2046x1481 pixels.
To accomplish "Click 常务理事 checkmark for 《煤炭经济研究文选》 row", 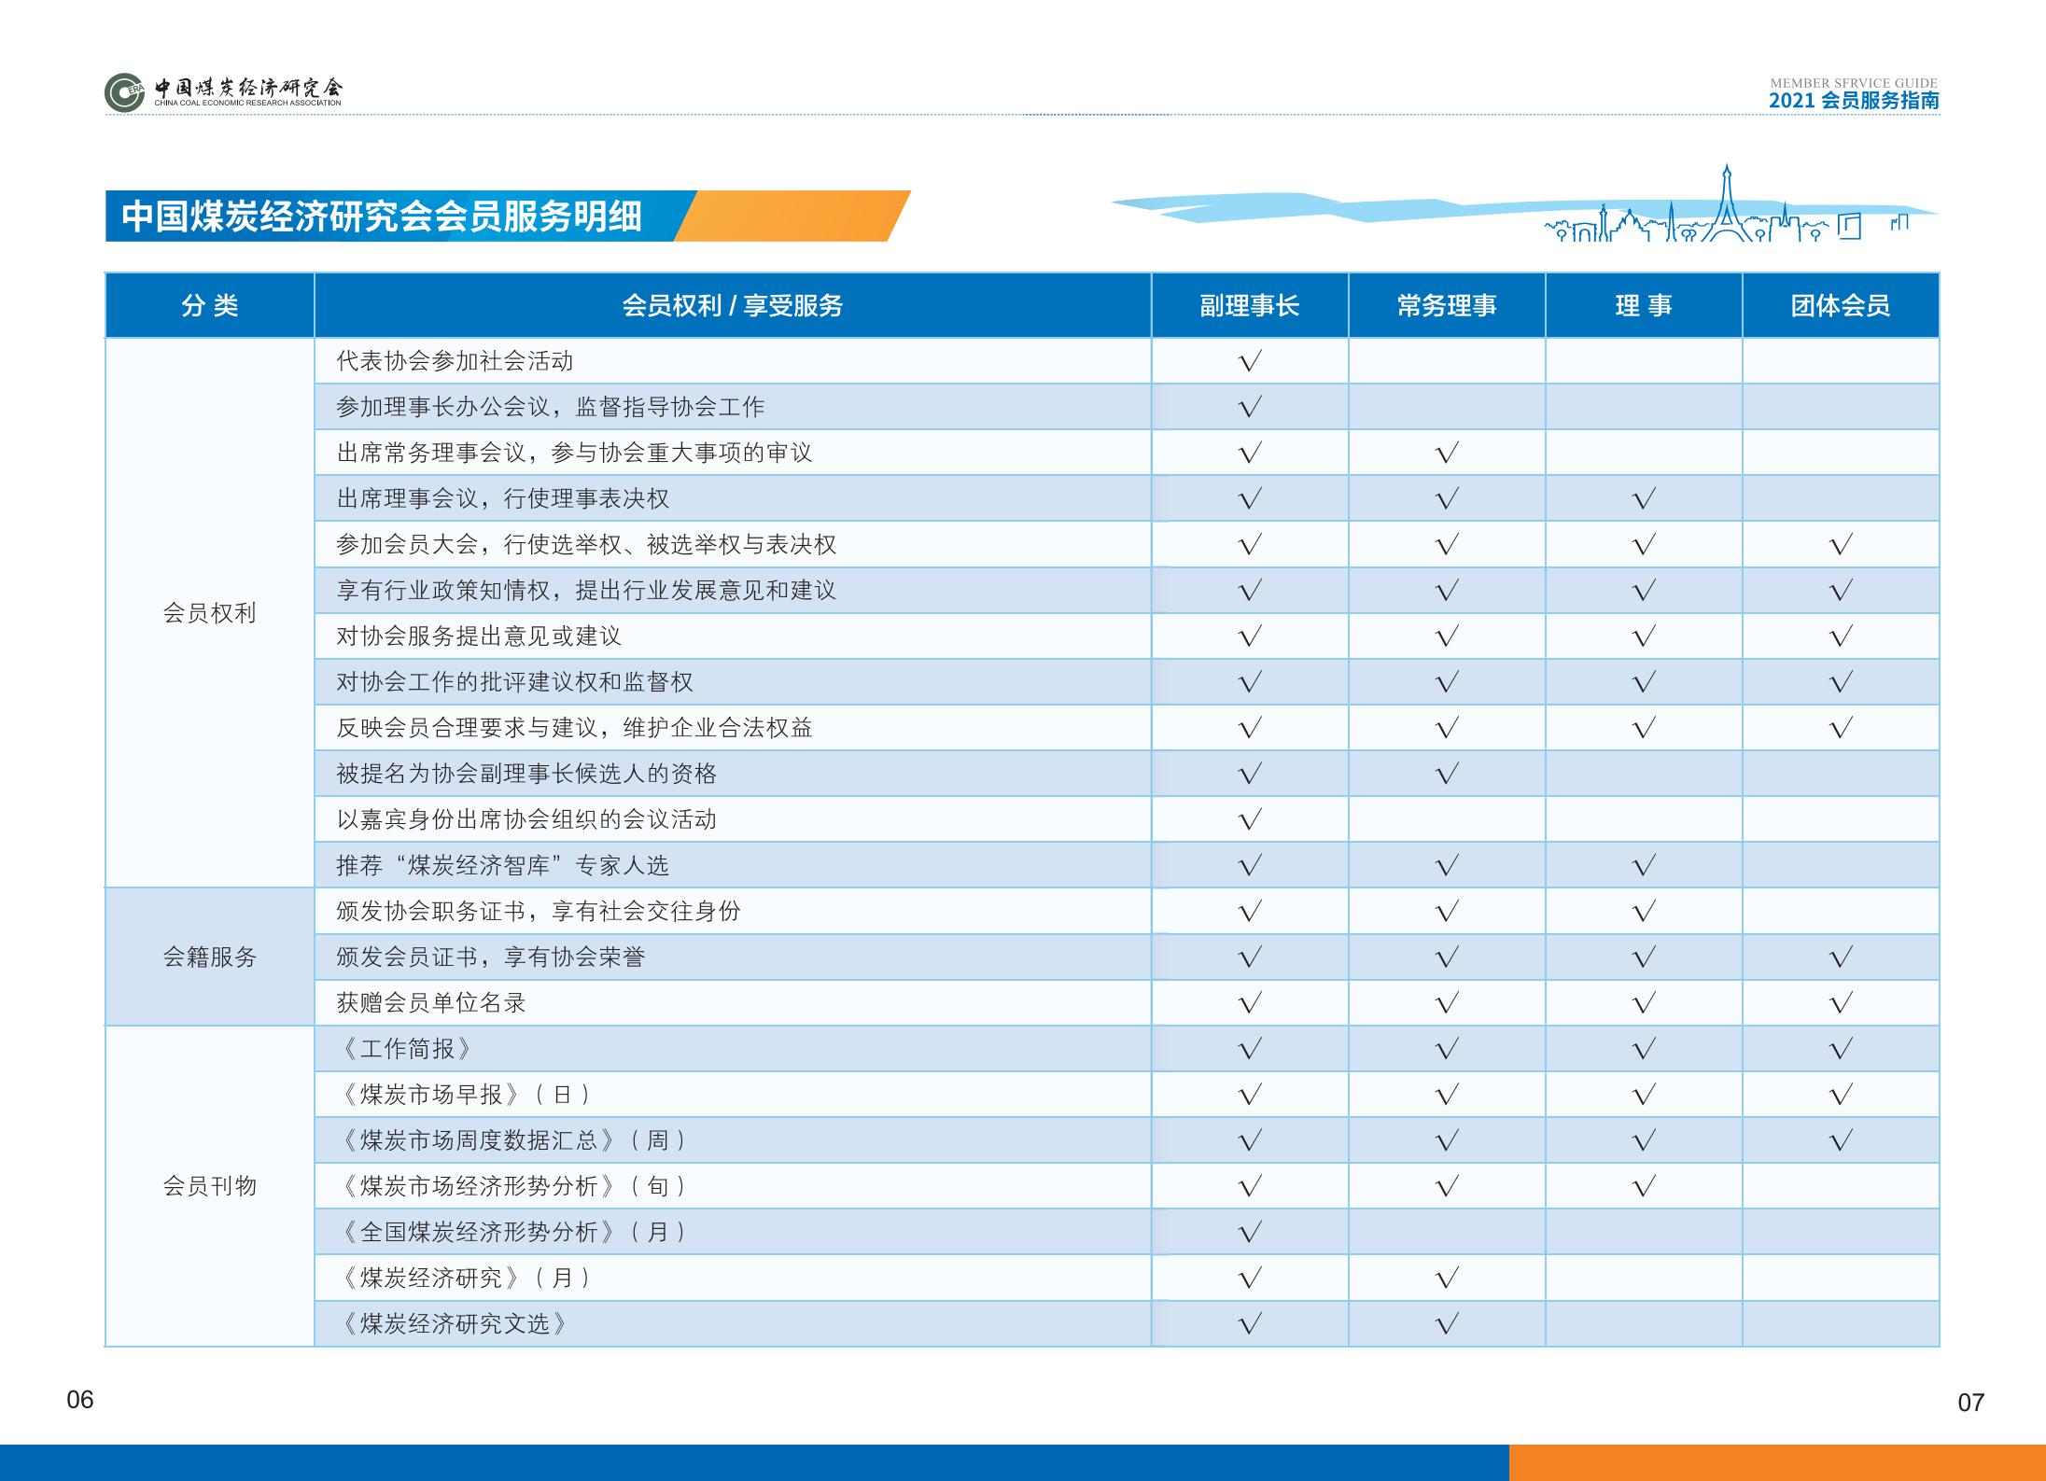I will 1447,1323.
